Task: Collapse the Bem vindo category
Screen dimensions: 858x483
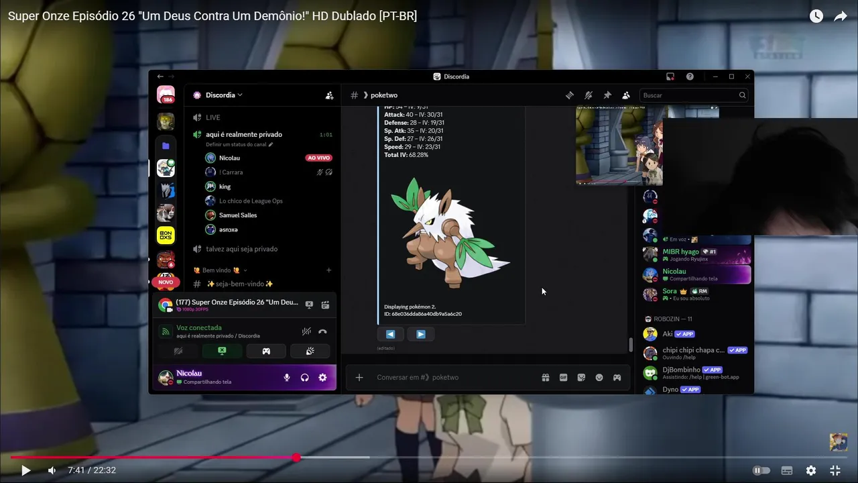Action: [x=221, y=270]
